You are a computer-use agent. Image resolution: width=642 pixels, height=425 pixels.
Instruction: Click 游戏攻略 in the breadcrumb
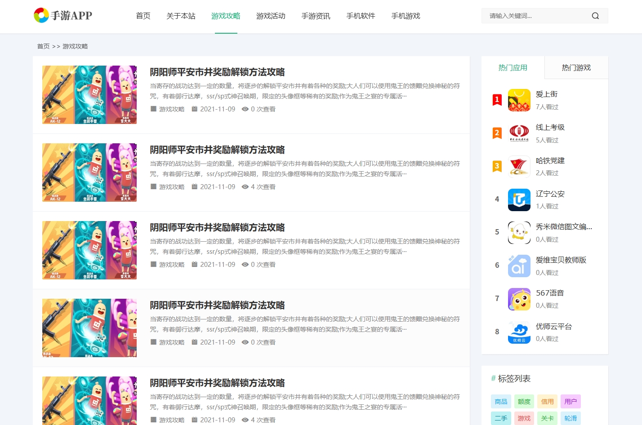(75, 46)
